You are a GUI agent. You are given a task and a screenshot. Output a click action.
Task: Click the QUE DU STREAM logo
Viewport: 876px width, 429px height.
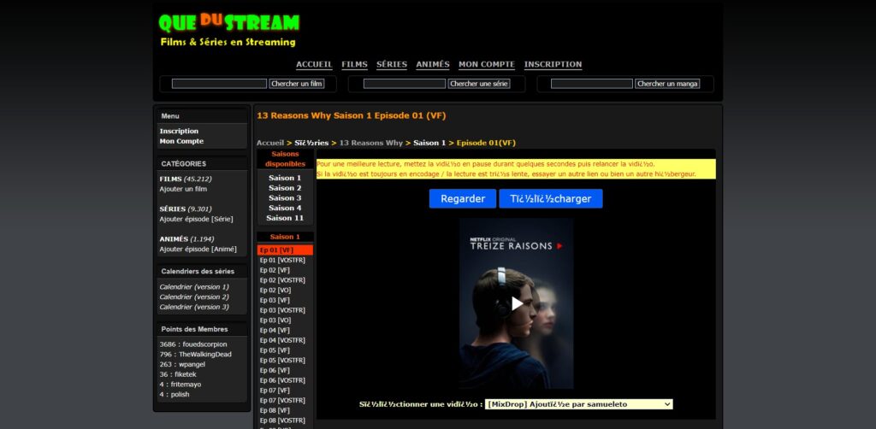click(x=229, y=23)
